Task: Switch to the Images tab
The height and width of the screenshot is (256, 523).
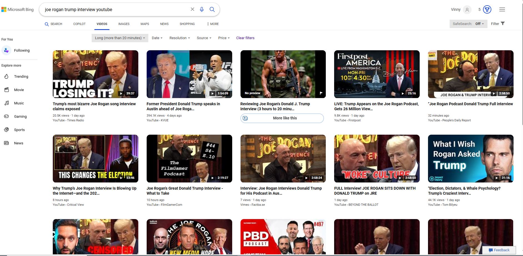Action: click(124, 24)
